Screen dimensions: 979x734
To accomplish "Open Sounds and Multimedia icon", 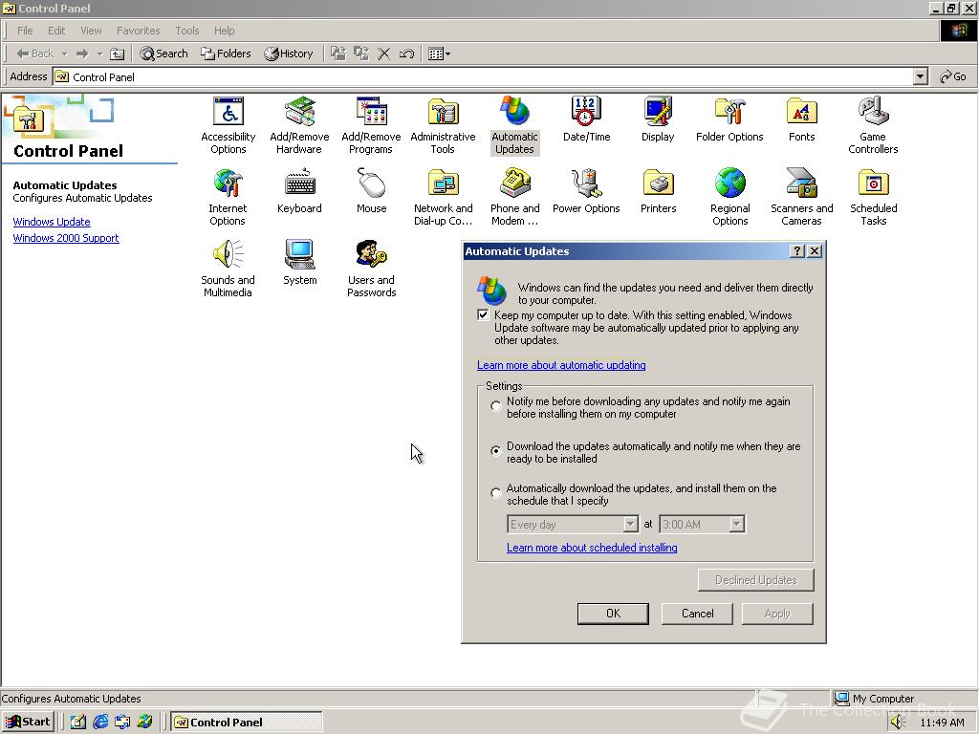I will 228,268.
